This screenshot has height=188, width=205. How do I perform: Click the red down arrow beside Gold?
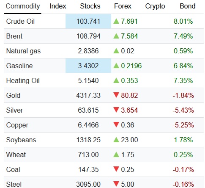[x=116, y=95]
